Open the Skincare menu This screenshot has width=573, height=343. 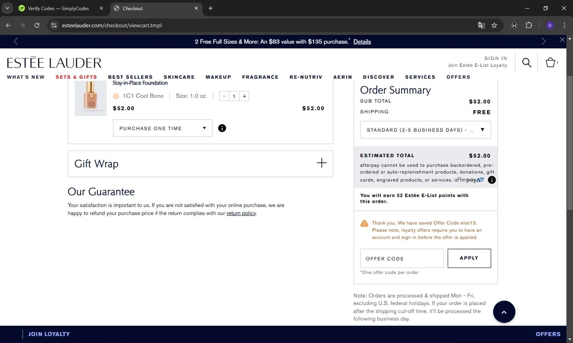(x=179, y=77)
